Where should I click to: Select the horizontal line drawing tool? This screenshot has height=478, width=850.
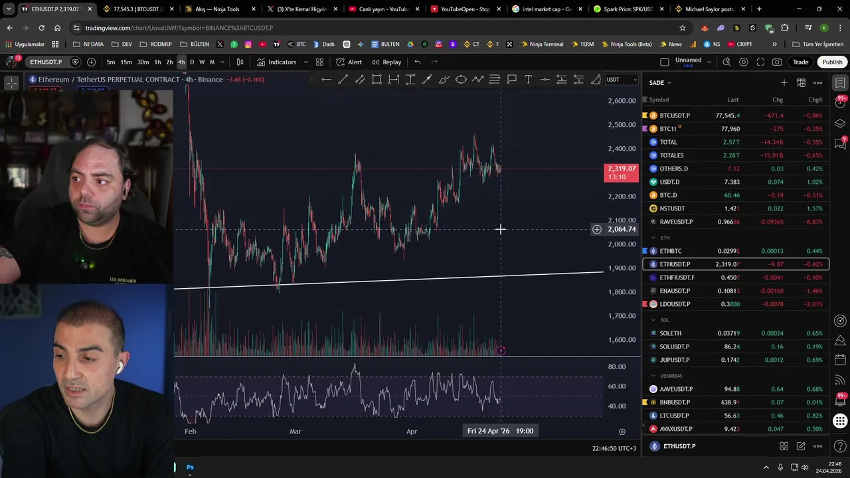[326, 80]
